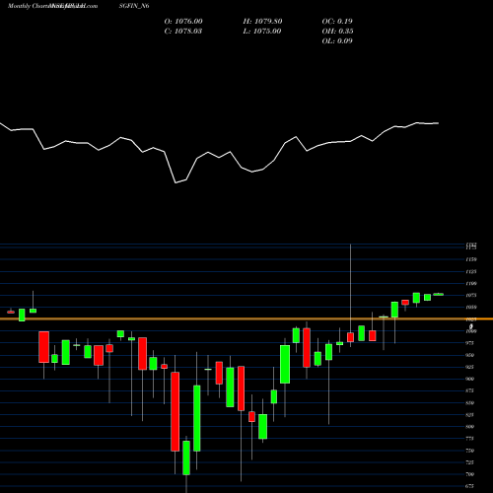Image resolution: width=493 pixels, height=493 pixels.
Task: Click the orange horizontal price level line
Action: pos(246,318)
